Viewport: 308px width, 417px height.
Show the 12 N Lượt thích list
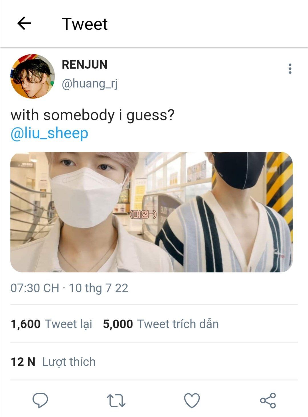tap(53, 362)
